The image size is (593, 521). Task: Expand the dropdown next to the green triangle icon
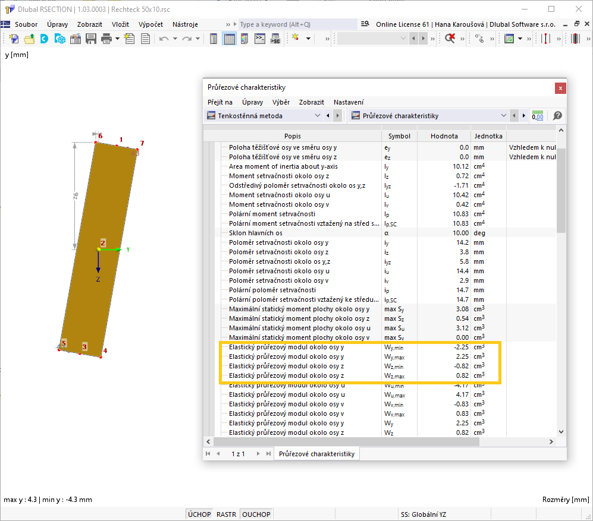(x=520, y=39)
